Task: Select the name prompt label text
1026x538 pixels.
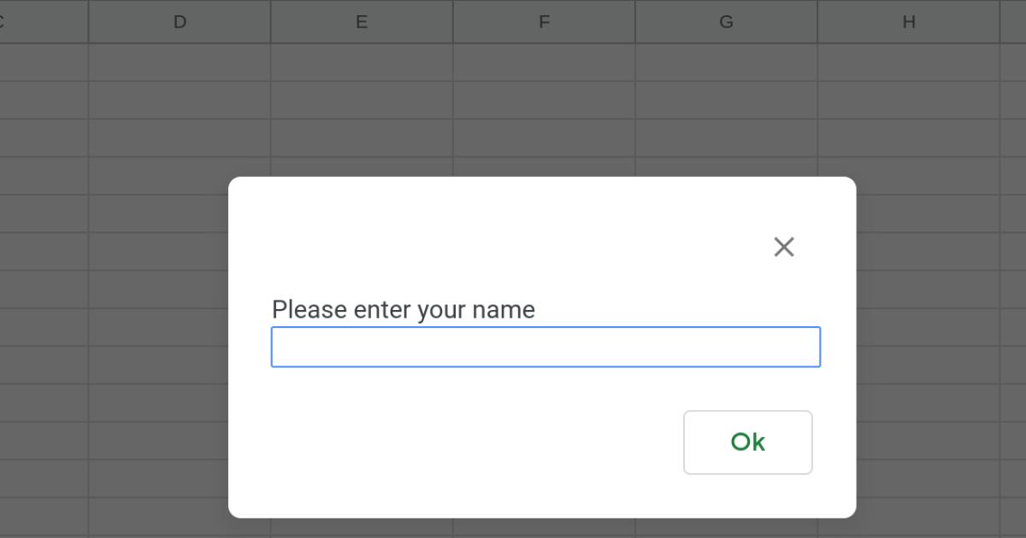Action: click(x=402, y=309)
